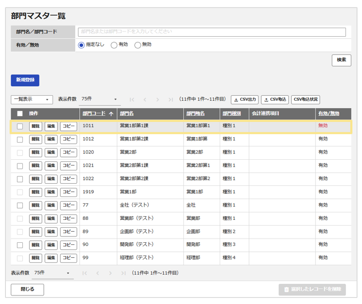Select the 無効 radio option

point(138,45)
